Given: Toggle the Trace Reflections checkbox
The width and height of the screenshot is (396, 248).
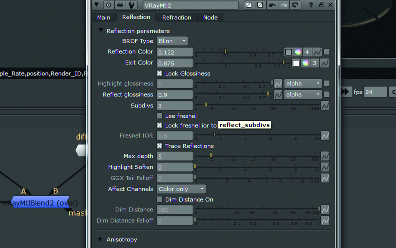Looking at the screenshot, I should pyautogui.click(x=159, y=146).
